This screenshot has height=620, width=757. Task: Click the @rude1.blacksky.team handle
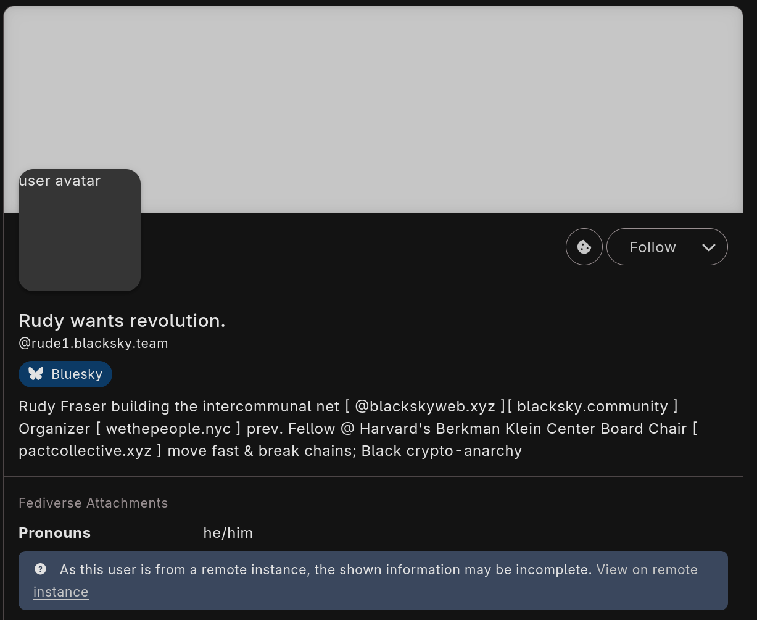tap(93, 344)
